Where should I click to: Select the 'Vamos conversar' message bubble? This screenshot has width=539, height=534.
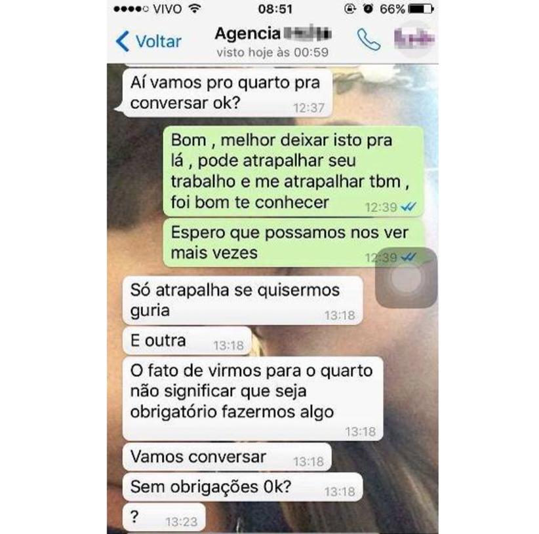click(x=227, y=457)
